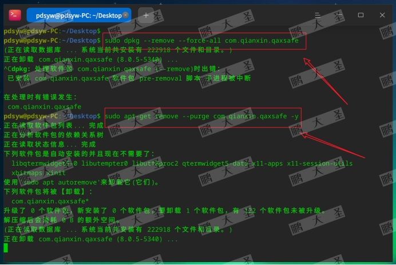Maximize the terminal window
The image size is (396, 265).
point(361,15)
